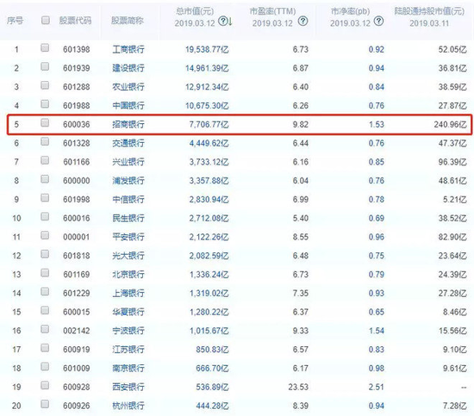Image resolution: width=474 pixels, height=416 pixels.
Task: Click holding value 82.90亿 for 平安银行
Action: [x=452, y=237]
